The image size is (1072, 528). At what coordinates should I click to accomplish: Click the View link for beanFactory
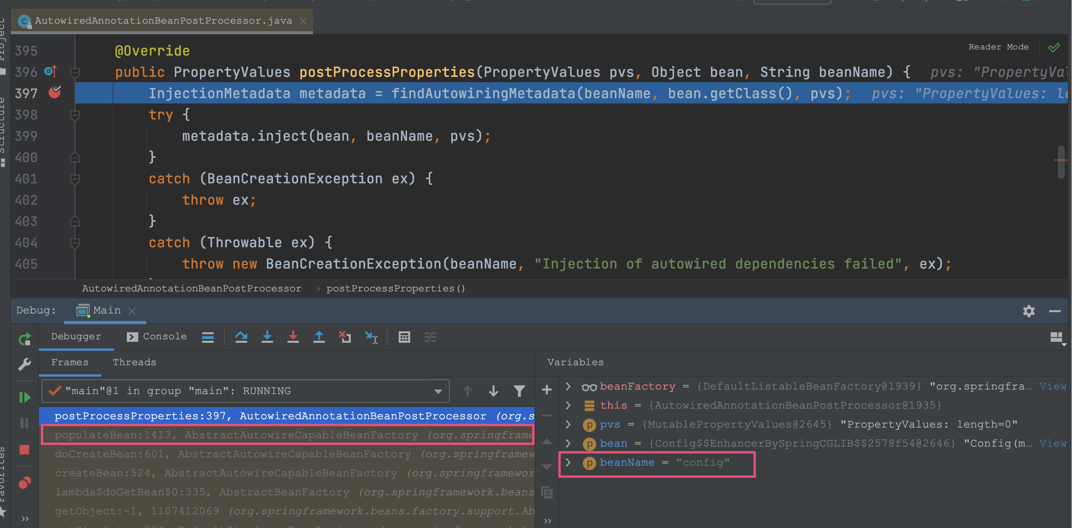click(1053, 386)
